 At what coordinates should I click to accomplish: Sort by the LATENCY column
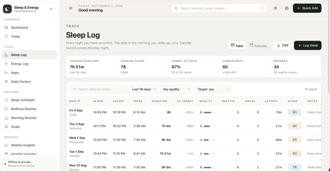[x=273, y=101]
